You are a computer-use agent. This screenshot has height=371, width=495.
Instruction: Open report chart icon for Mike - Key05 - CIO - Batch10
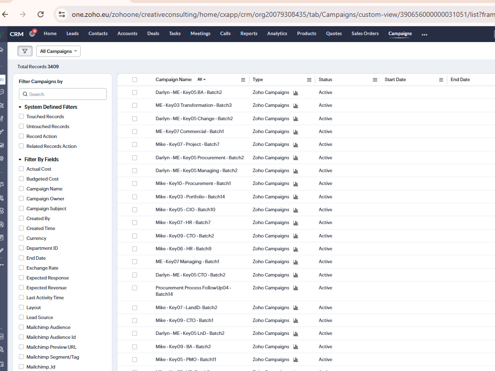[x=296, y=210]
